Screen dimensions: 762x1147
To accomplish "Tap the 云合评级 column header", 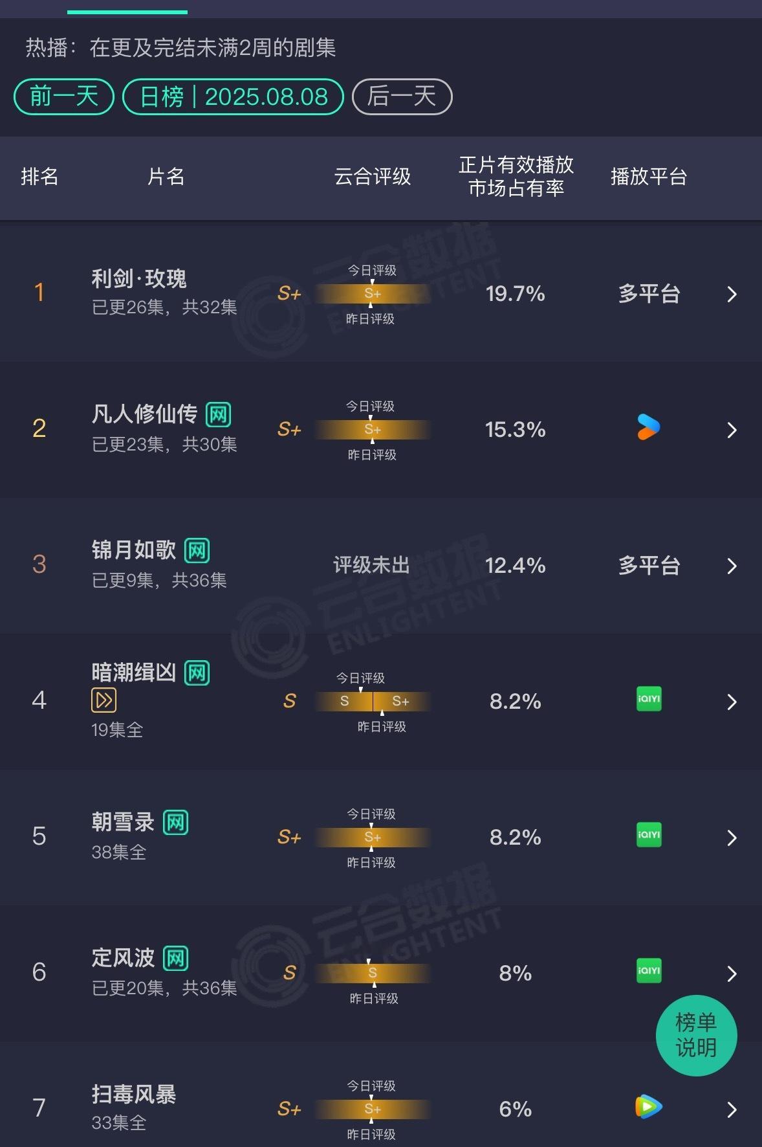I will coord(373,177).
